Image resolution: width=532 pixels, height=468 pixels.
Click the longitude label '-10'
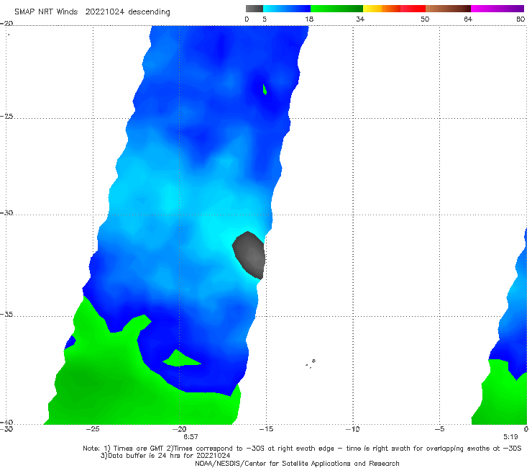(352, 429)
